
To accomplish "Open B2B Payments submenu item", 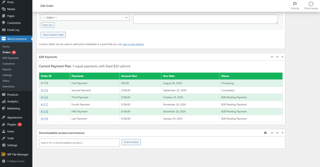I will point(11,58).
